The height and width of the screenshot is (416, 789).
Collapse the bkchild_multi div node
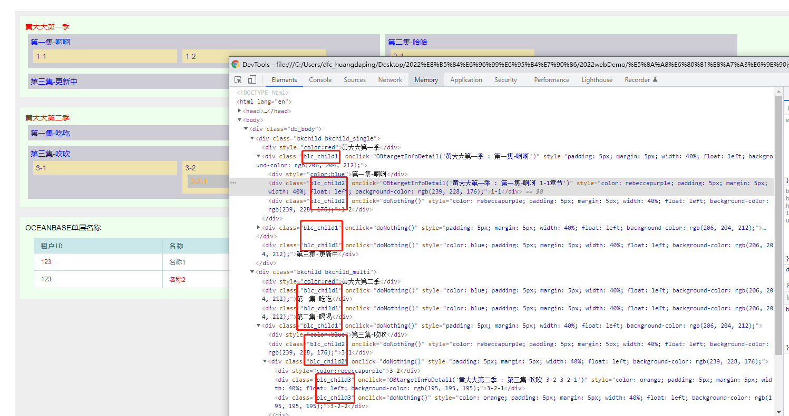pos(252,272)
